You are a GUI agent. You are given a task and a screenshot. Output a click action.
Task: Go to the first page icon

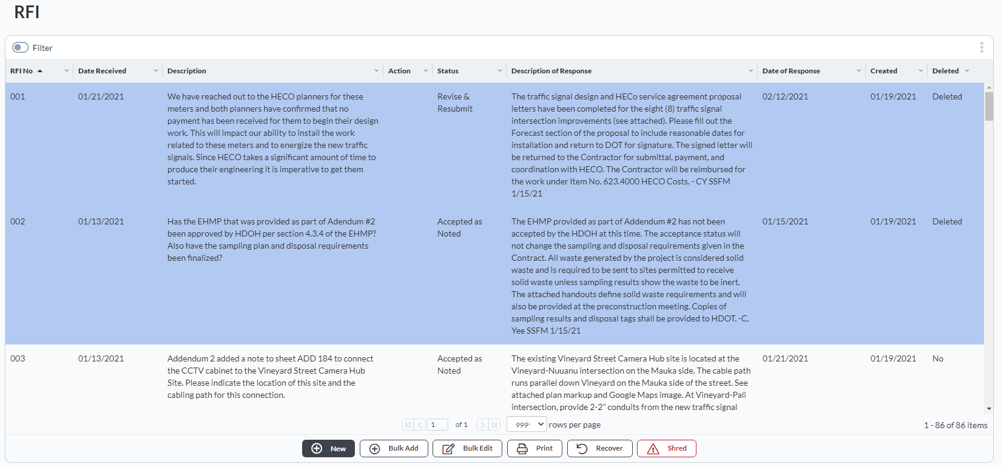click(x=408, y=425)
